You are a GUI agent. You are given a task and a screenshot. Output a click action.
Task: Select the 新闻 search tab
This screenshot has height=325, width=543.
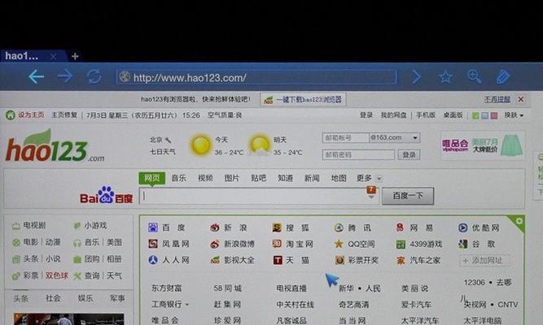312,178
